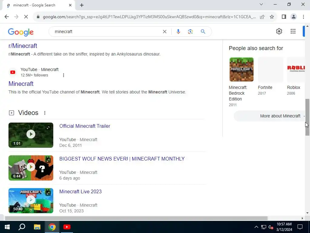Open BIGGEST WOLF NEWS EVER video link
Viewport: 310px width, 233px height.
pyautogui.click(x=122, y=159)
